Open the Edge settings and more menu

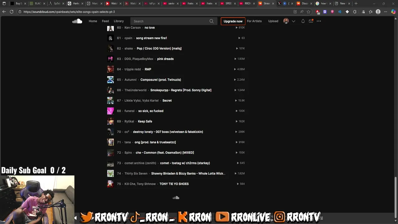[x=386, y=12]
